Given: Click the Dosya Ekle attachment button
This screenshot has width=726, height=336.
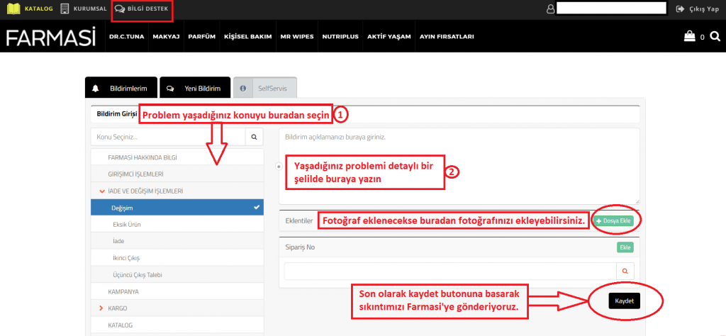Looking at the screenshot, I should [x=613, y=220].
